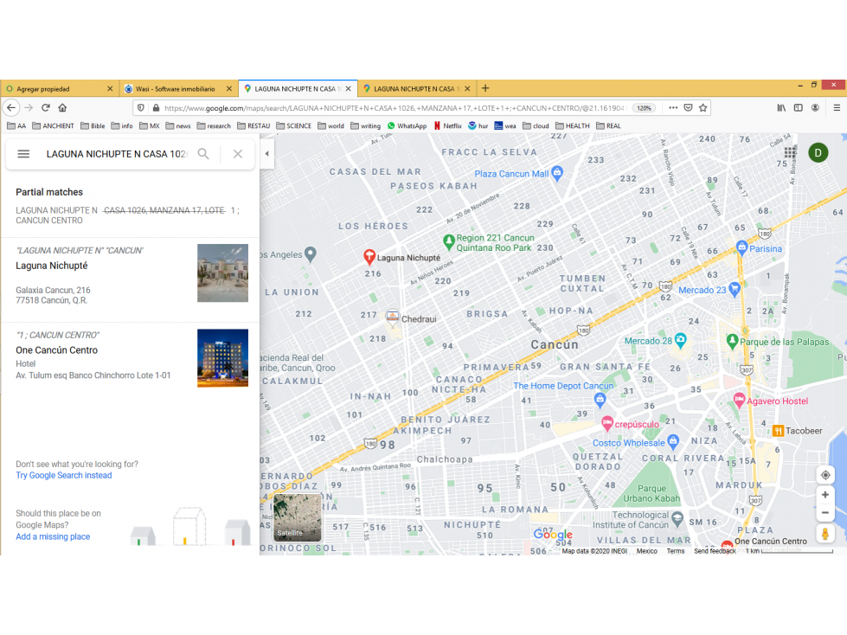Click the 120% zoom level indicator
The height and width of the screenshot is (635, 847).
tap(644, 108)
